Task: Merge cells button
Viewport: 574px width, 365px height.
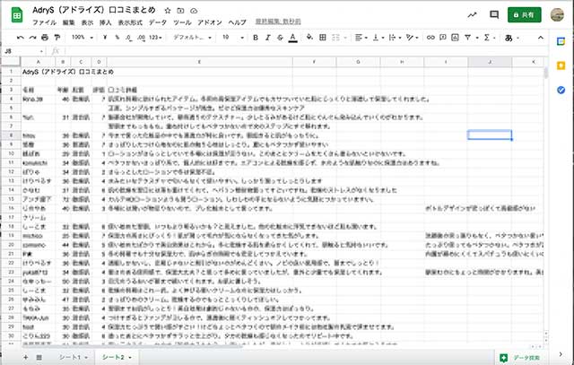Action: point(335,38)
